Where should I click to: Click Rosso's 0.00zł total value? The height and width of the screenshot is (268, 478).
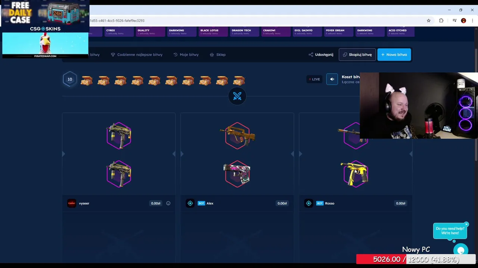[400, 203]
